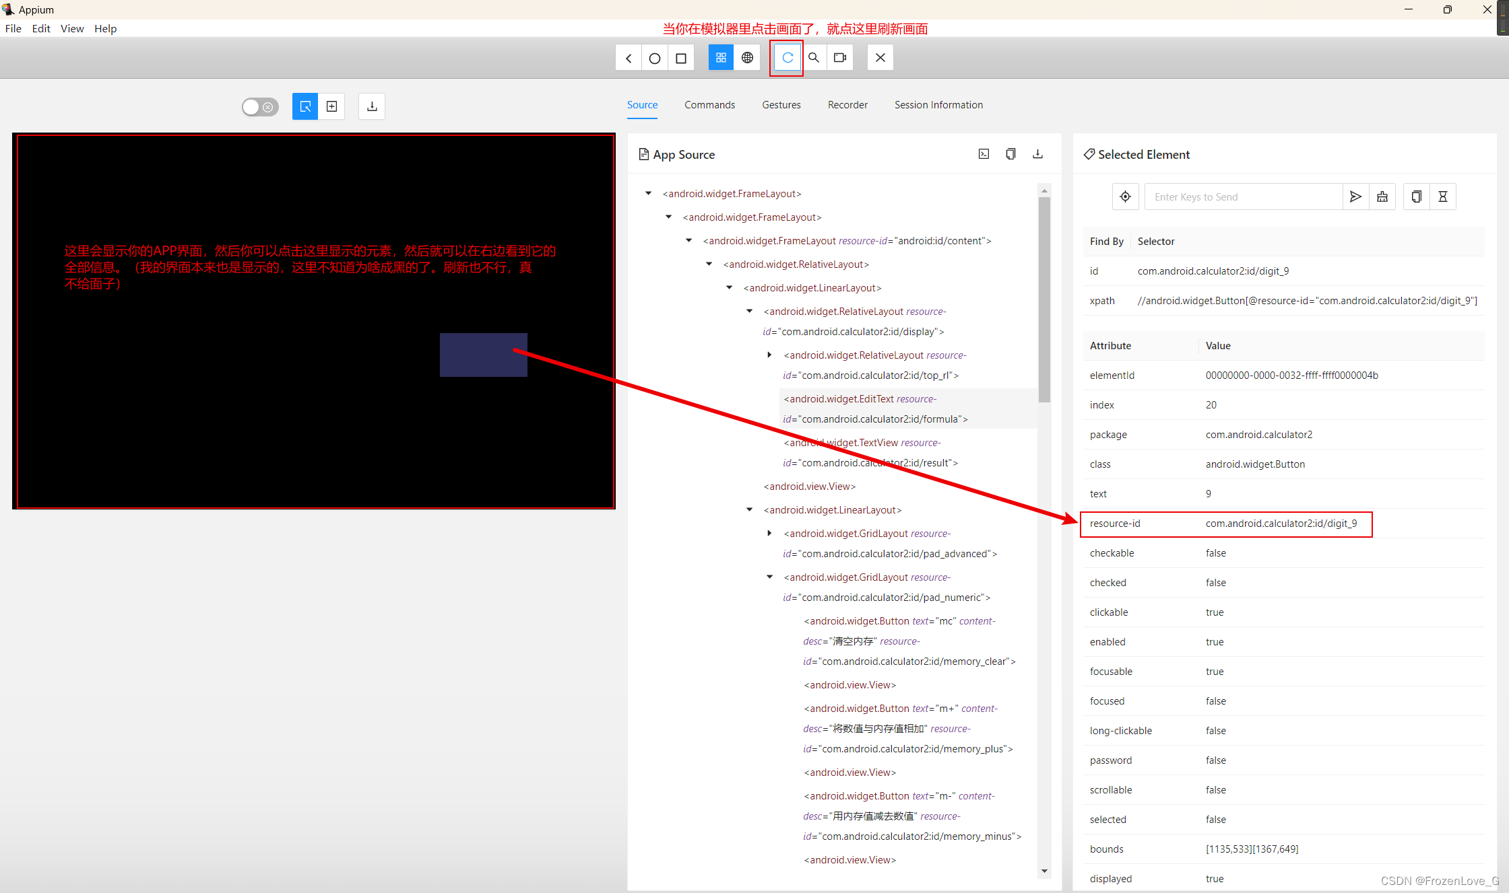Screen dimensions: 1509x893
Task: Switch to the Commands tab
Action: pos(710,104)
